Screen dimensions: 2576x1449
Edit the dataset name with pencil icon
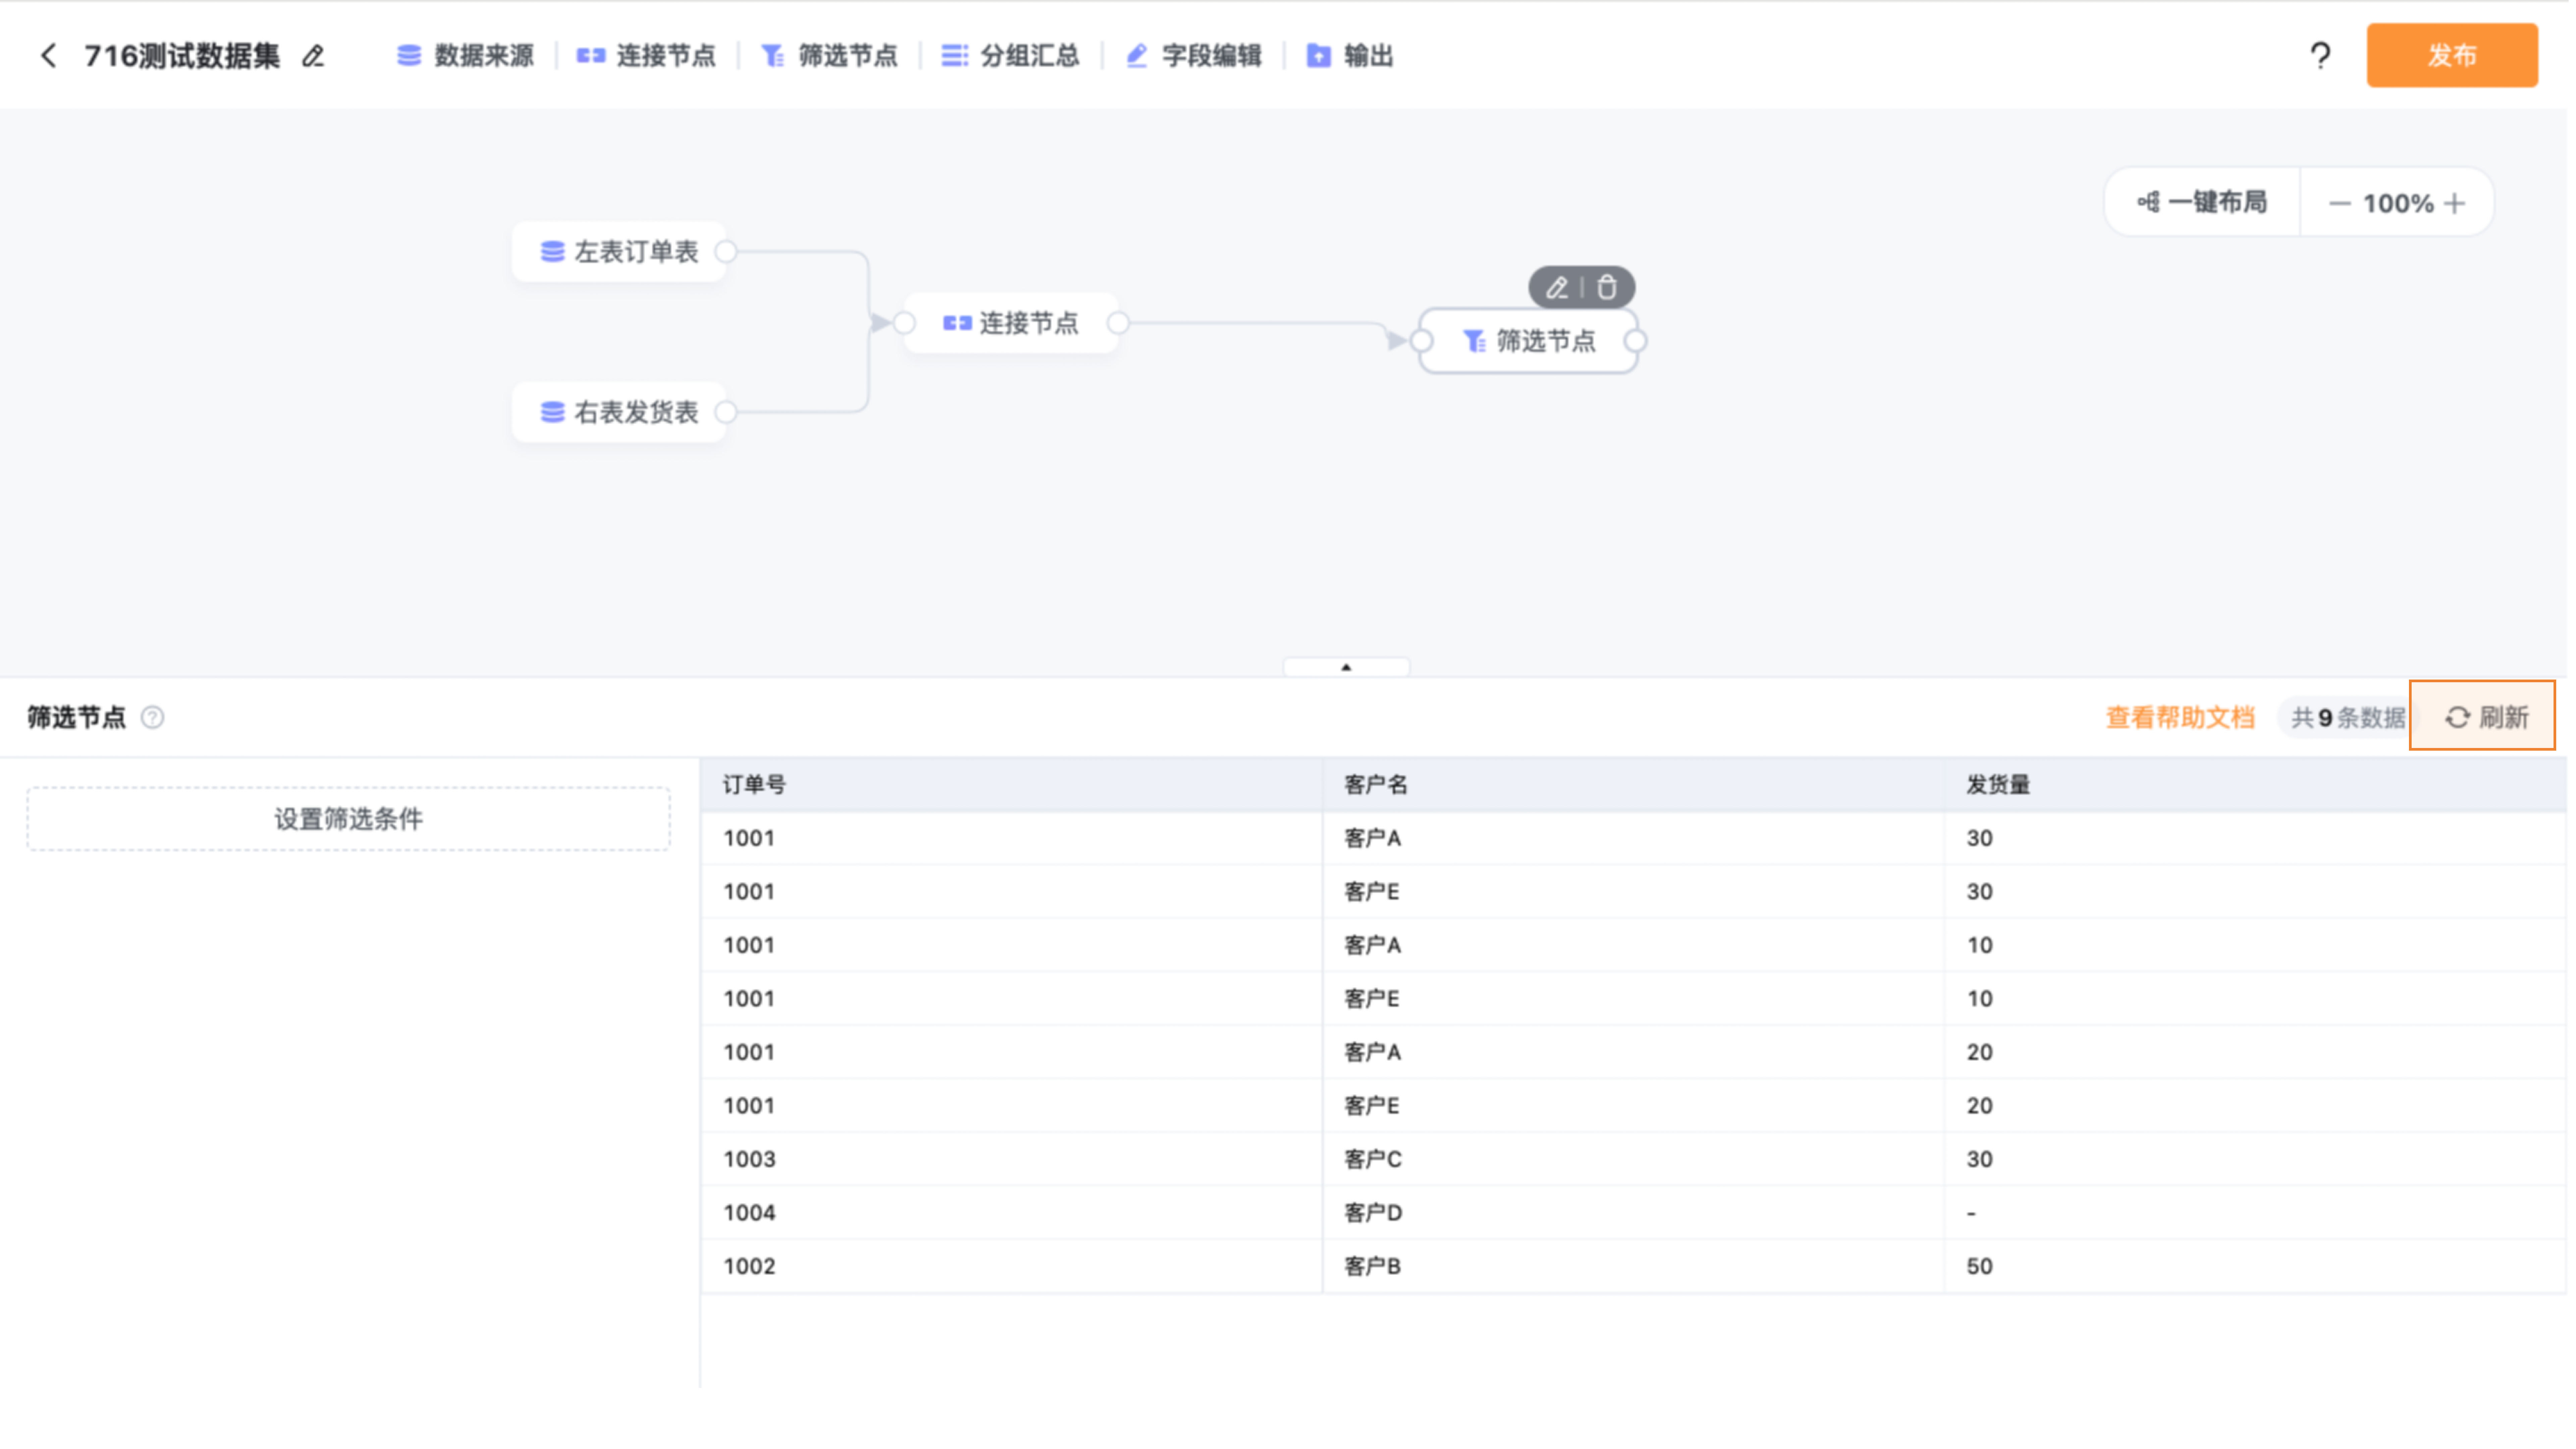pyautogui.click(x=313, y=56)
